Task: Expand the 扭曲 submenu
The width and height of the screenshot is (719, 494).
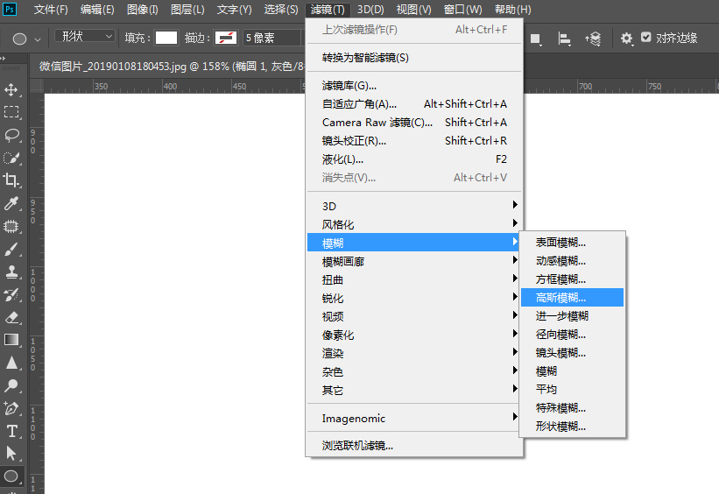Action: (x=414, y=279)
